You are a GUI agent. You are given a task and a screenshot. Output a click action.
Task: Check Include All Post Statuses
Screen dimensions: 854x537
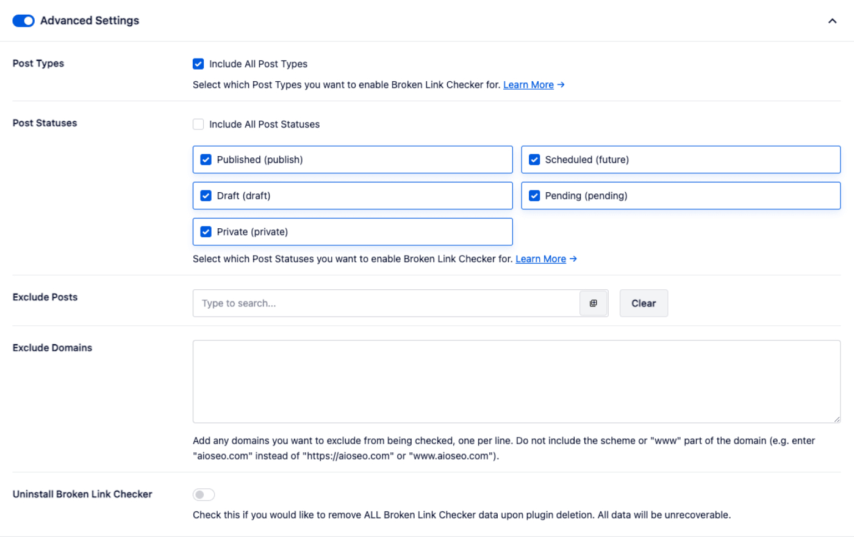[x=198, y=124]
